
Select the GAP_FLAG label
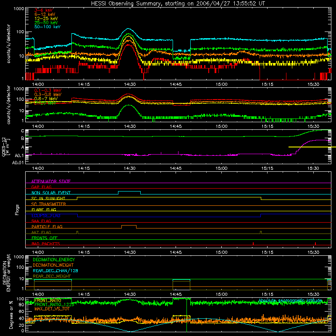41,187
